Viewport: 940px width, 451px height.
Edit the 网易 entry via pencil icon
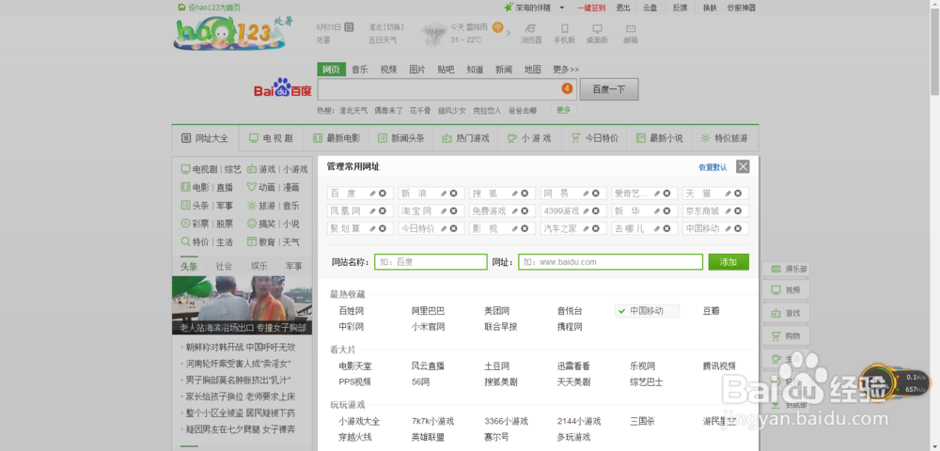pos(586,194)
